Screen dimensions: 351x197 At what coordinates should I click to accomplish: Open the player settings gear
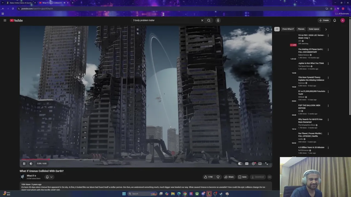(253, 164)
